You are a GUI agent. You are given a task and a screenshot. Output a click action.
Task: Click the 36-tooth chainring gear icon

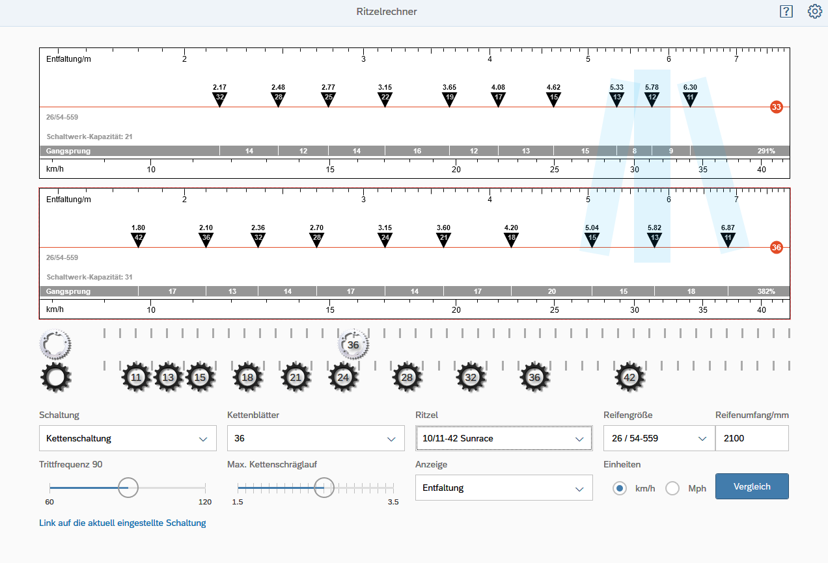click(x=353, y=345)
